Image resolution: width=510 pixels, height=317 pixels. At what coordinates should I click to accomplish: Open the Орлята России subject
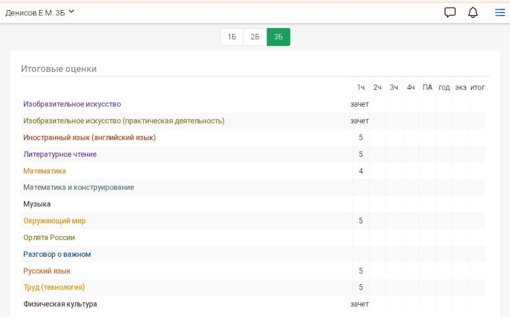(49, 238)
